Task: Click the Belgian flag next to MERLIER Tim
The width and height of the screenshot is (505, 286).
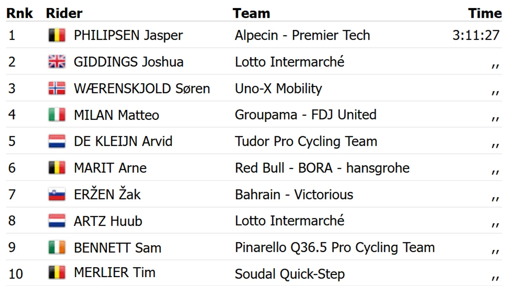Action: [x=57, y=273]
